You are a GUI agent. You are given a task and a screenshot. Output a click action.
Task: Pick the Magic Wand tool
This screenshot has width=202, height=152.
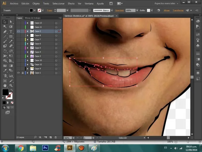tap(5, 27)
